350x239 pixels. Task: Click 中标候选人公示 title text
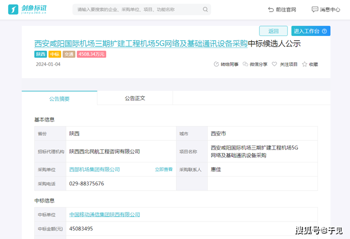click(274, 43)
